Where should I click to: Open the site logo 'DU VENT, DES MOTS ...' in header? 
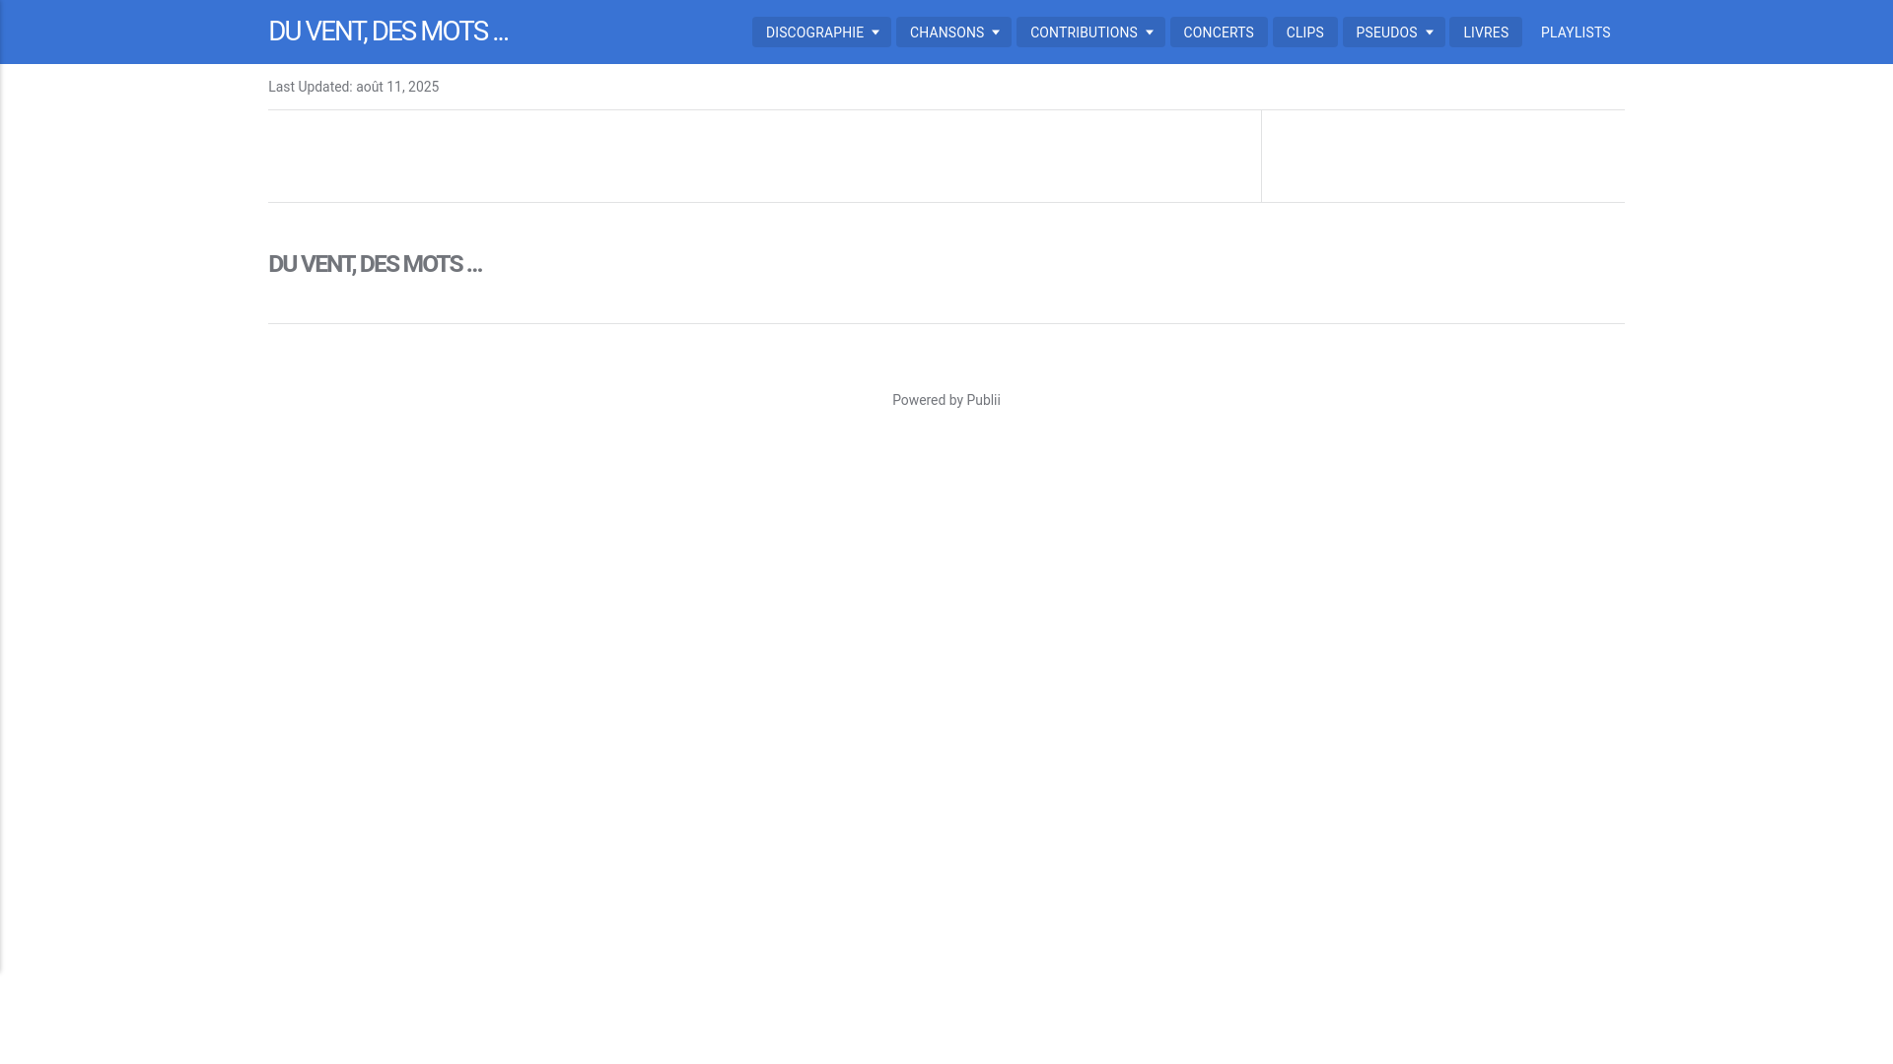point(387,32)
